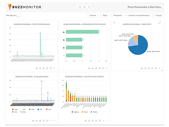Click the table icon under the Posts Patrocinados chart
Viewport: 169px width, 127px height.
54,68
